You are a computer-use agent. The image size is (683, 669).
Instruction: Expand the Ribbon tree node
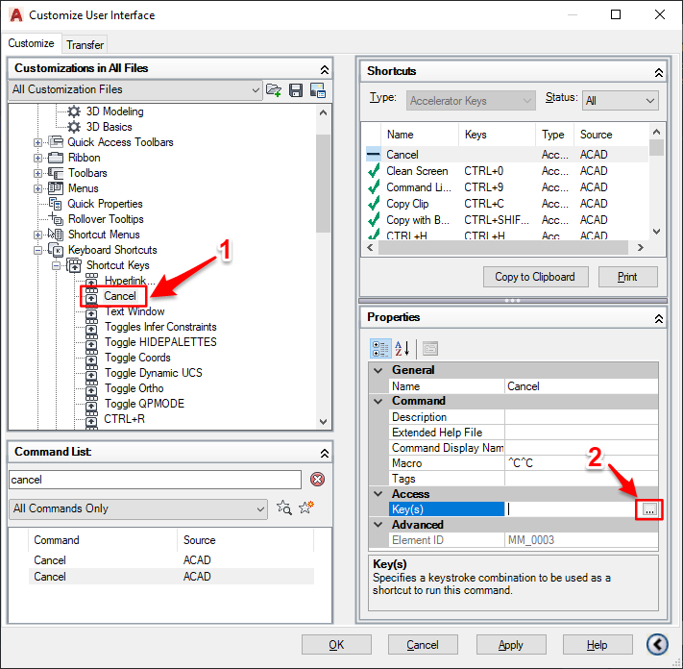37,158
